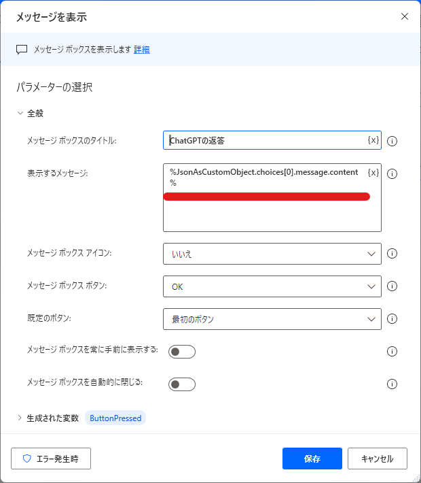The height and width of the screenshot is (483, 421).
Task: Show info for message box icon option
Action: coord(392,254)
